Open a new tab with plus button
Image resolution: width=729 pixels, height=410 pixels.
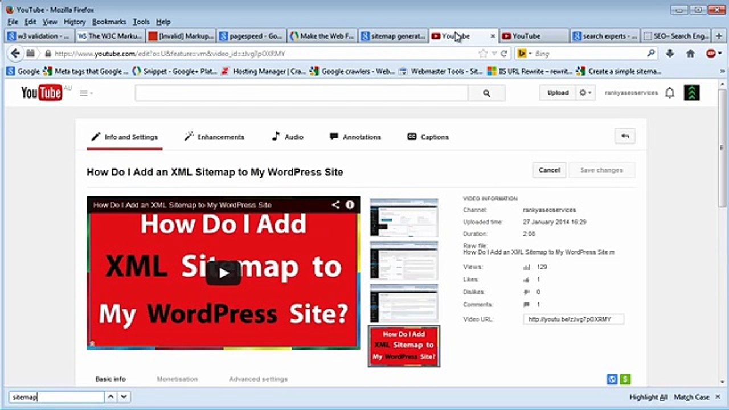[x=720, y=36]
